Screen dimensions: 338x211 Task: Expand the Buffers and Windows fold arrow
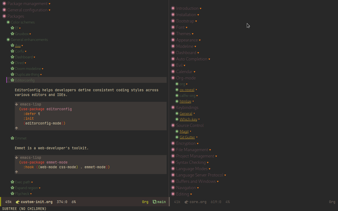tap(218, 182)
